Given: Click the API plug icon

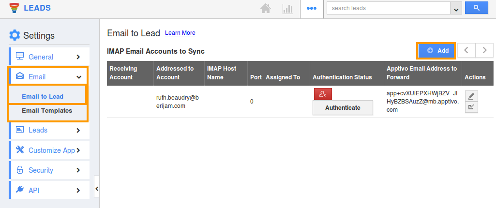Looking at the screenshot, I should tap(20, 190).
